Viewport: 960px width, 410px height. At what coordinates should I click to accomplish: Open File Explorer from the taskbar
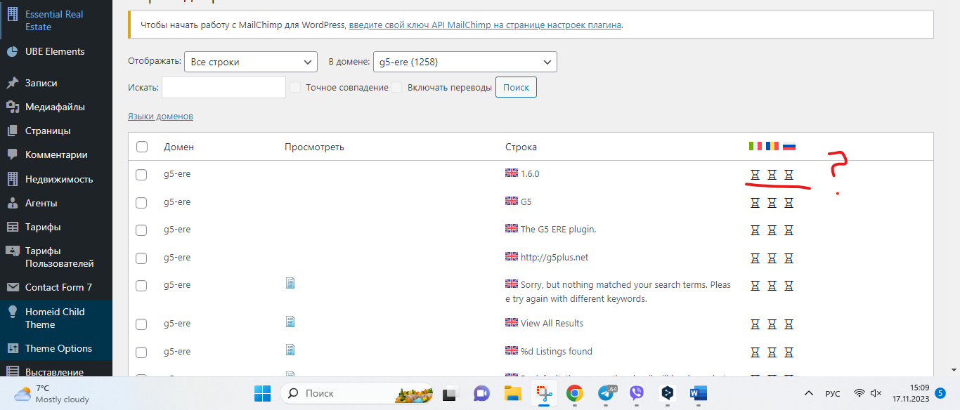point(512,393)
